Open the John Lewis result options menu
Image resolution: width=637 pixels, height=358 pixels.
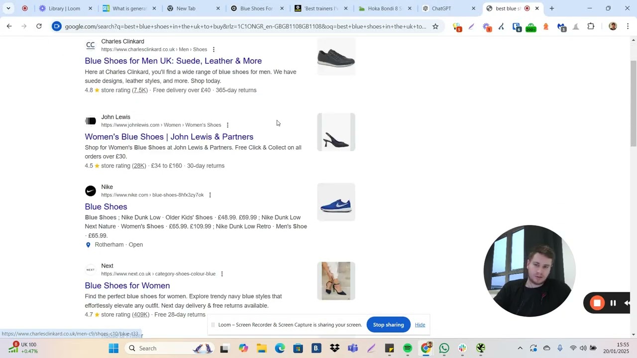tap(228, 125)
